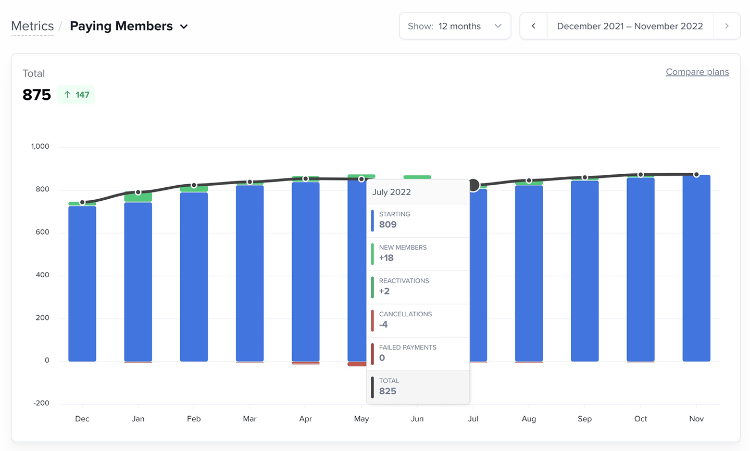
Task: Click the green upward-arrow growth badge showing 147
Action: click(x=76, y=95)
